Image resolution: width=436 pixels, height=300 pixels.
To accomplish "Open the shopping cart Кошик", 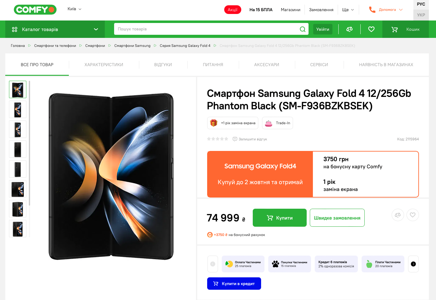I will 406,29.
